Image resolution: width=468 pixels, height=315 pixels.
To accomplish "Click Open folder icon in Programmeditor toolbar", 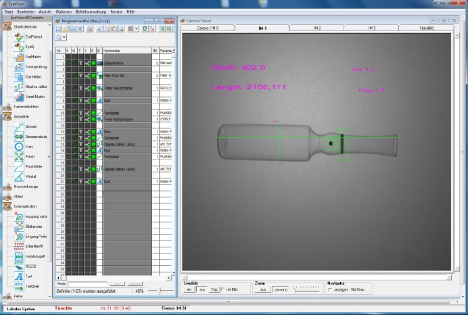I will pyautogui.click(x=66, y=29).
